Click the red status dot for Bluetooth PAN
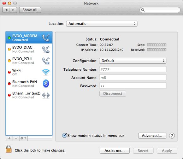Viewport: 183px width, 159px height. coord(9,84)
